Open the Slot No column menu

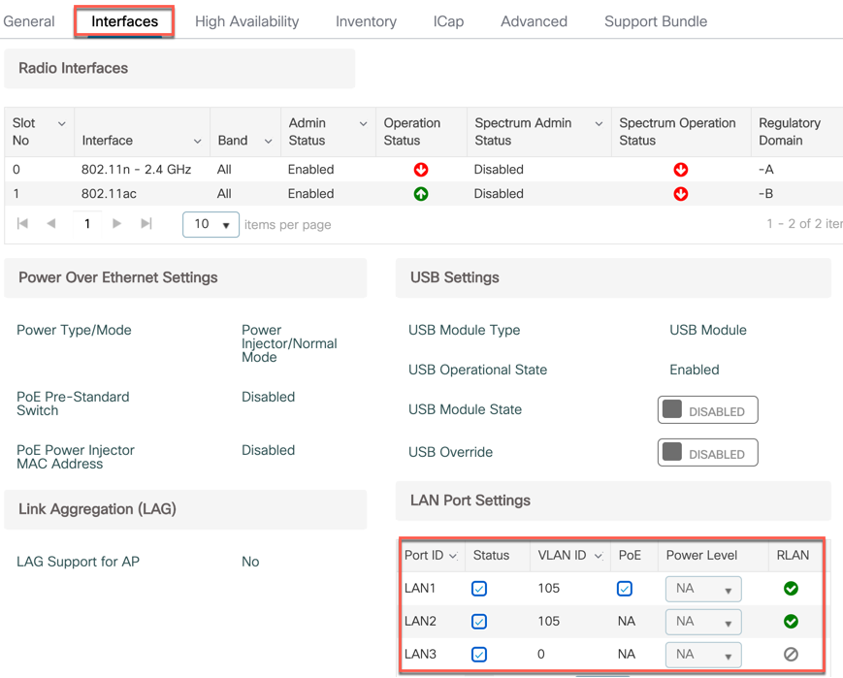tap(62, 123)
